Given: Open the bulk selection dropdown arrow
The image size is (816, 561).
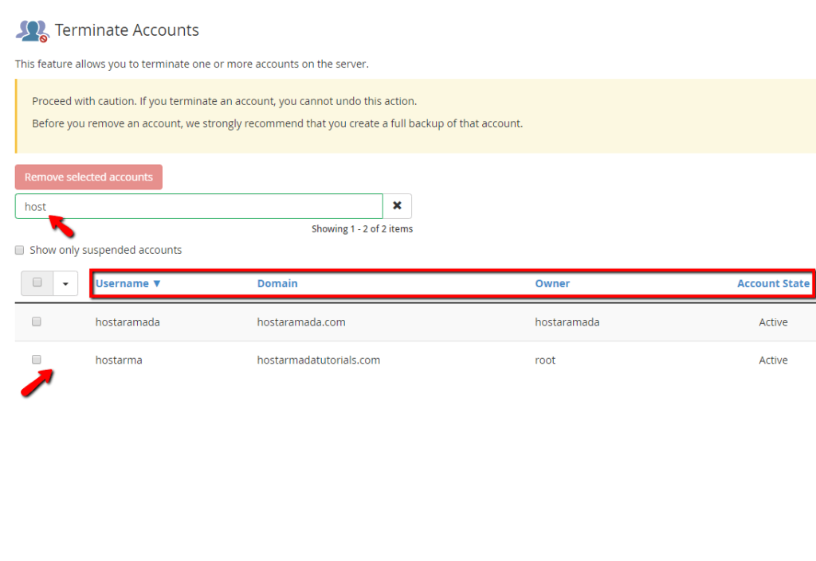Looking at the screenshot, I should [65, 282].
